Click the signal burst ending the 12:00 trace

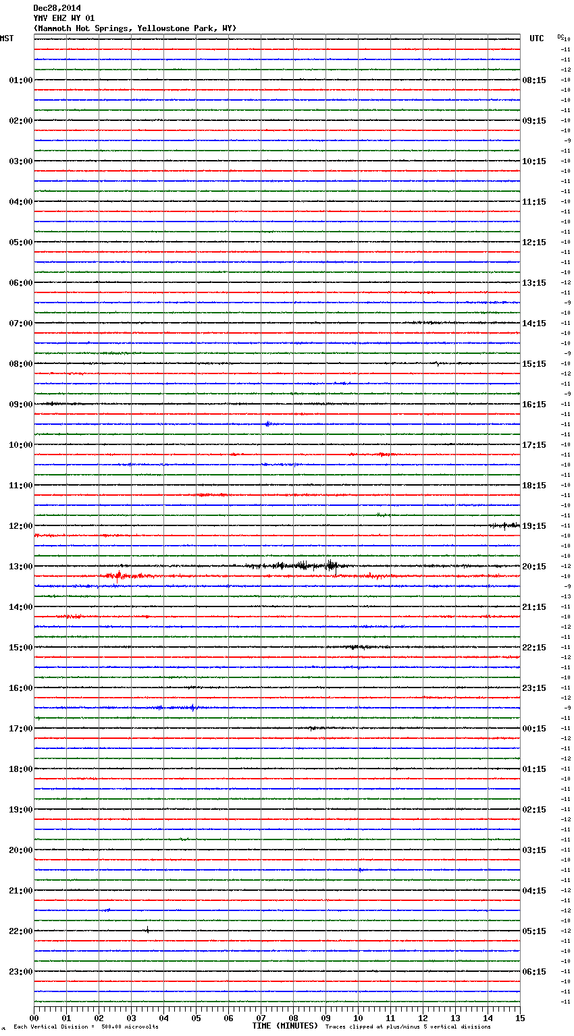coord(504,525)
